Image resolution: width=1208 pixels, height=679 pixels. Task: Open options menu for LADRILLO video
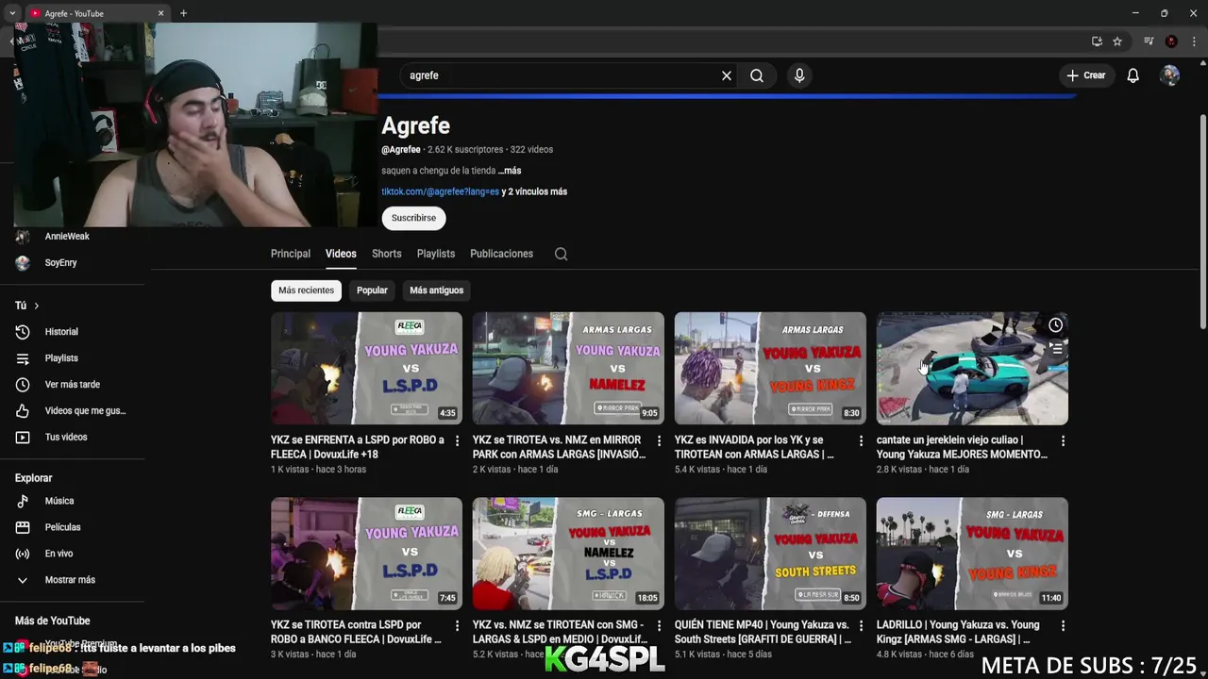click(x=1063, y=625)
